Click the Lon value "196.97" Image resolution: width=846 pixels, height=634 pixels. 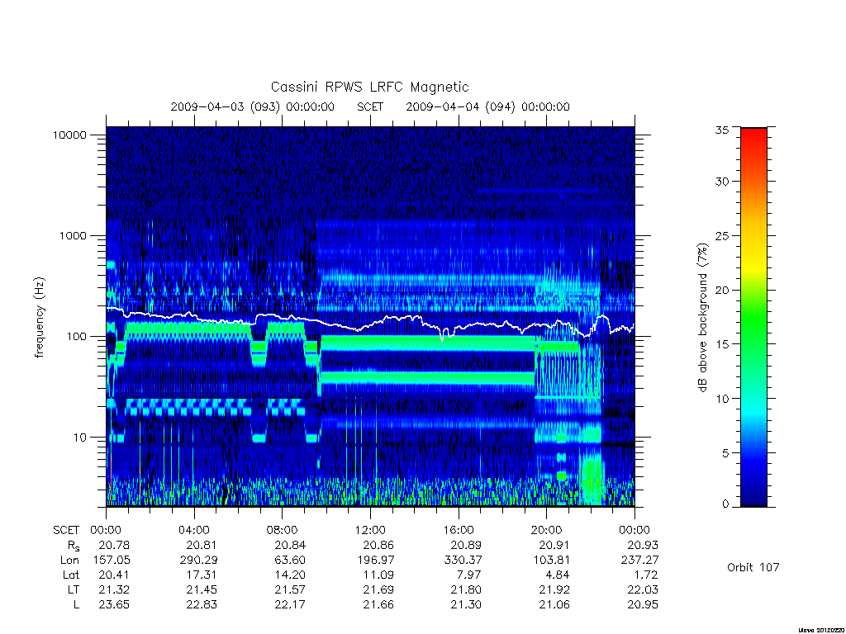pos(376,561)
